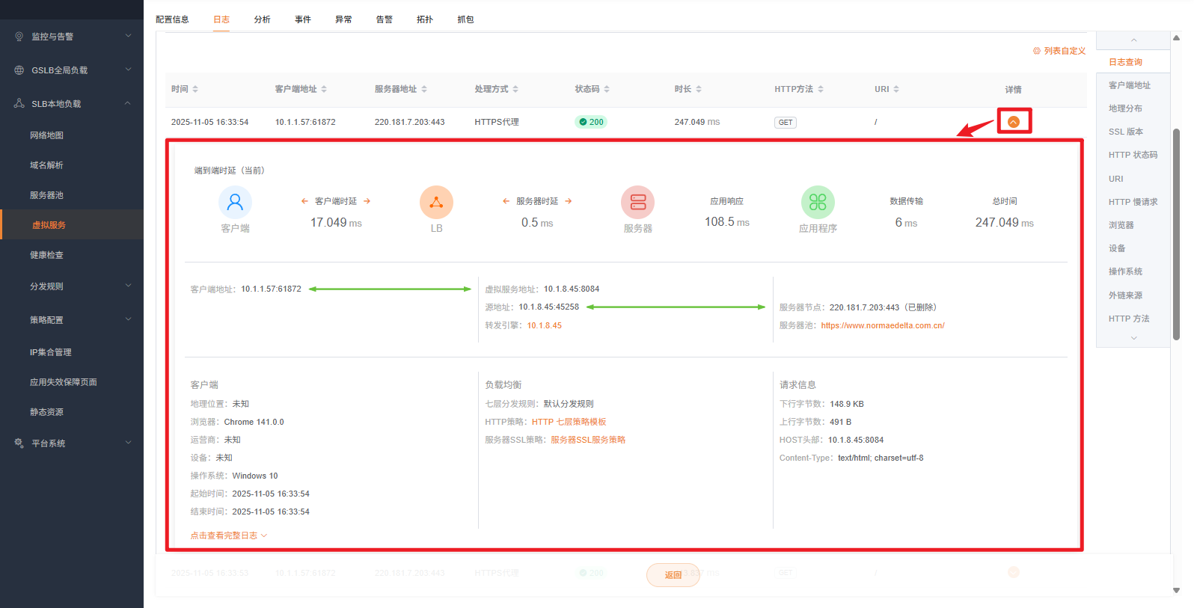The width and height of the screenshot is (1194, 608).
Task: Click the LB load balancer icon
Action: tap(436, 202)
